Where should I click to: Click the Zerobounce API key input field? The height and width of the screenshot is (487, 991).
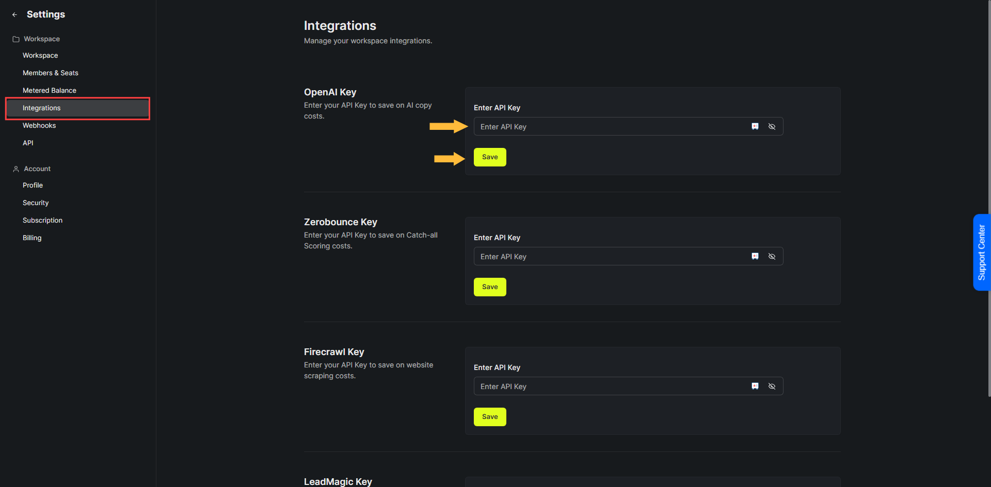click(x=628, y=257)
